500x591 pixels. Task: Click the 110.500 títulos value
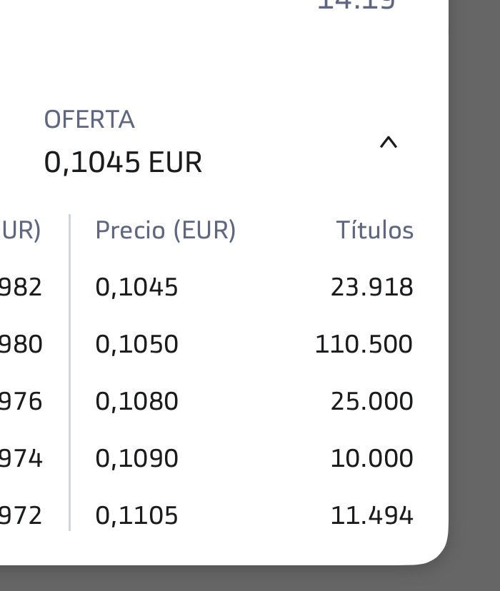click(364, 344)
